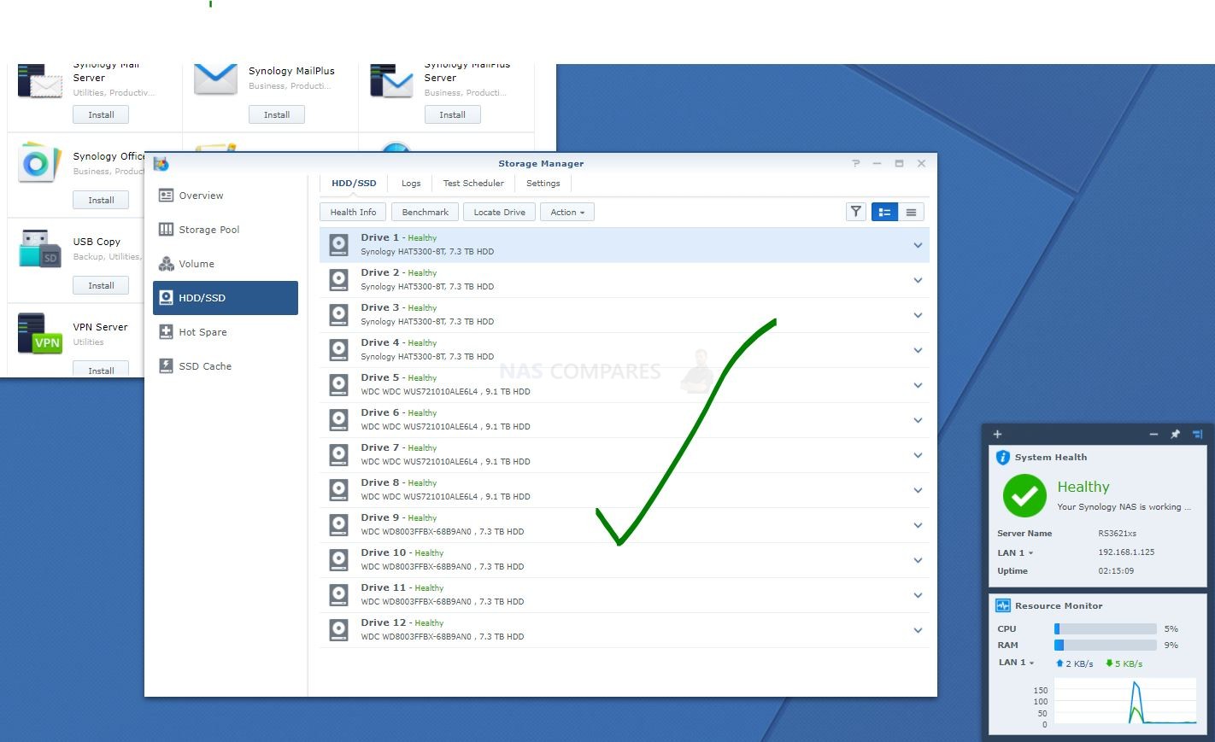
Task: Click the RAM usage bar
Action: click(x=1105, y=646)
